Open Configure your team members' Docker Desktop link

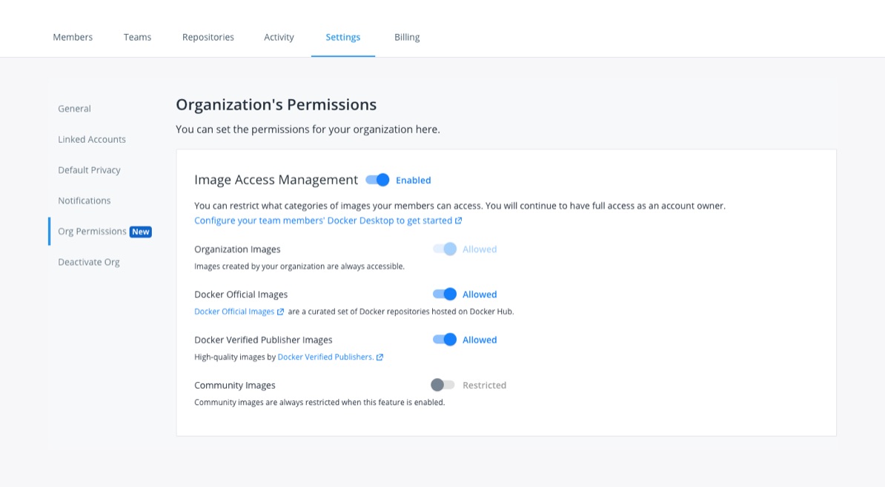[x=323, y=221]
